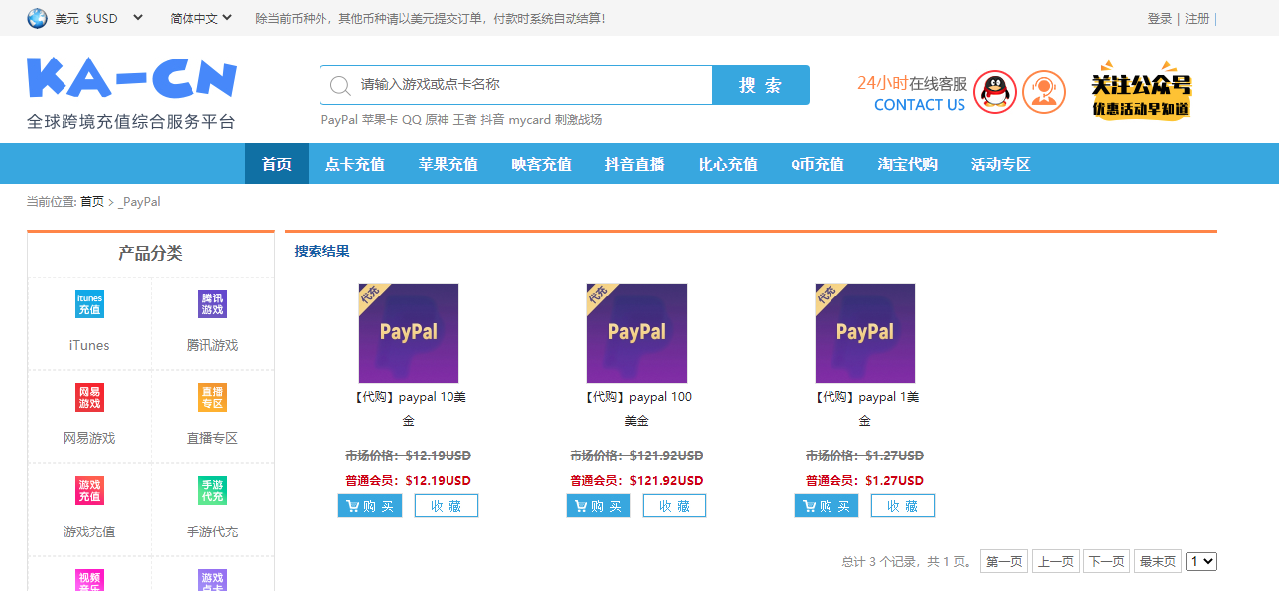
Task: Open the 直播专区 category icon
Action: pyautogui.click(x=212, y=398)
